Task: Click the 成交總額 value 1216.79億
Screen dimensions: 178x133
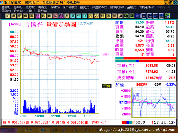Action: click(x=154, y=78)
